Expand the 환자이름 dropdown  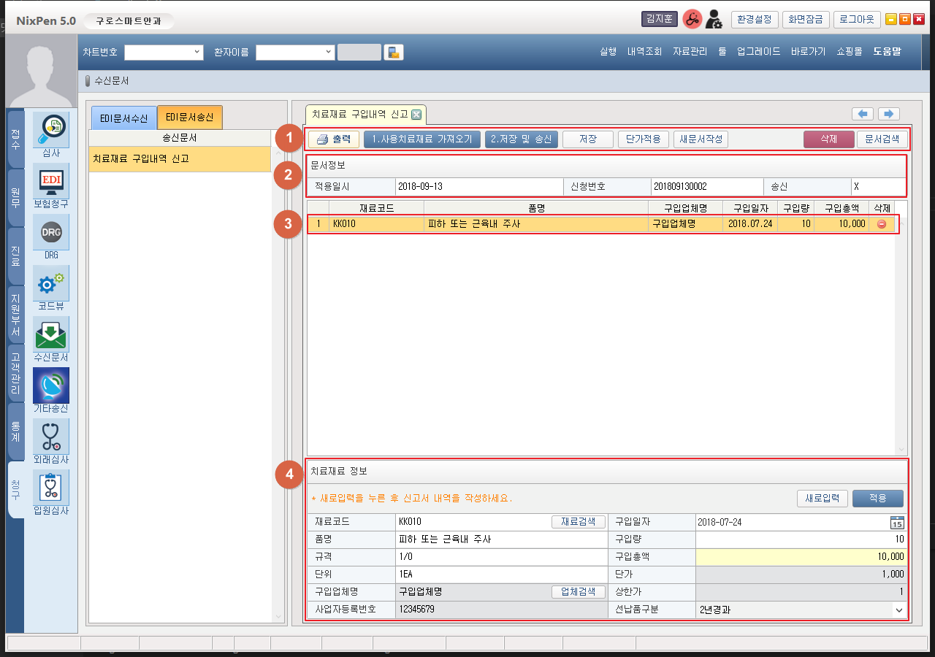328,53
